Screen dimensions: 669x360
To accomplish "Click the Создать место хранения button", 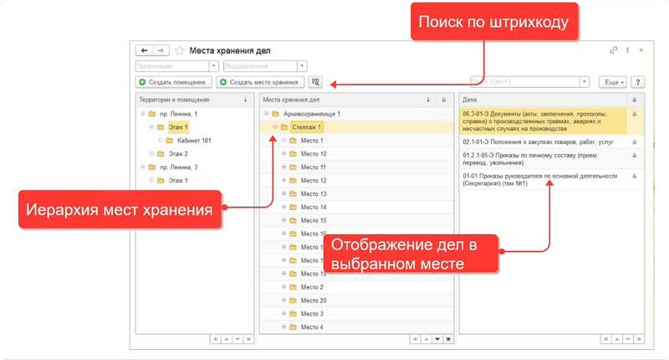I will pos(259,82).
